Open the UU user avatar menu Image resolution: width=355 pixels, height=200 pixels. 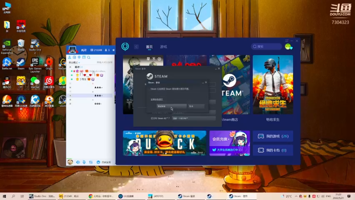(x=288, y=47)
